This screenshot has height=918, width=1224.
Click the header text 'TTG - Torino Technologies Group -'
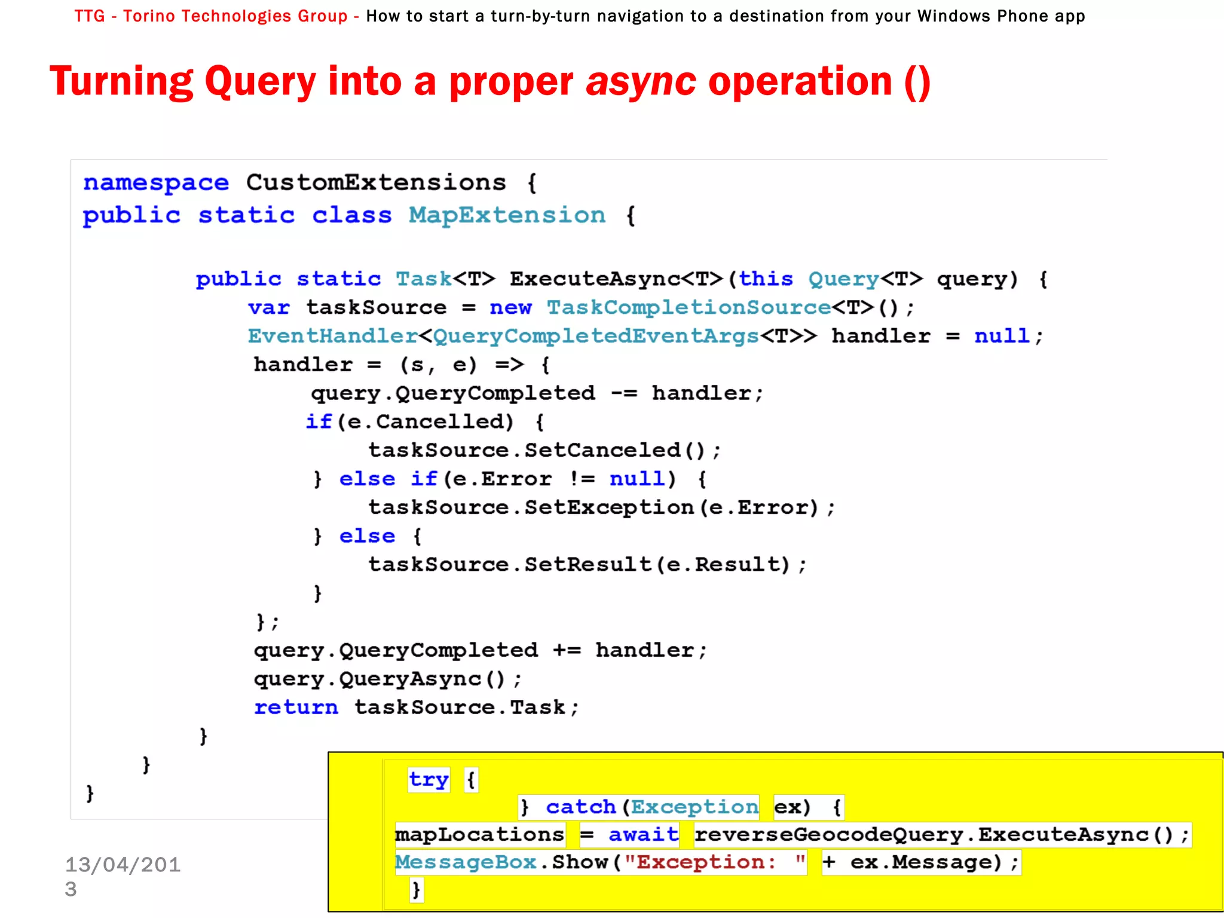coord(217,16)
